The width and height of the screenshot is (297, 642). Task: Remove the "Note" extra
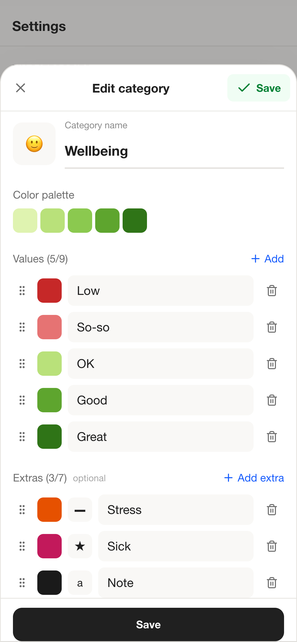coord(272,583)
